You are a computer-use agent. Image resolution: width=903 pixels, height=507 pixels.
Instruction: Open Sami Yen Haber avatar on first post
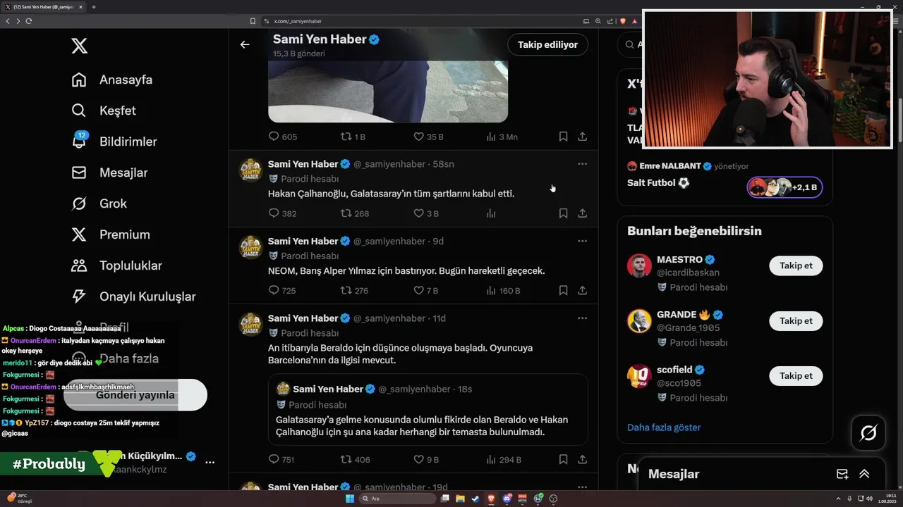(252, 170)
